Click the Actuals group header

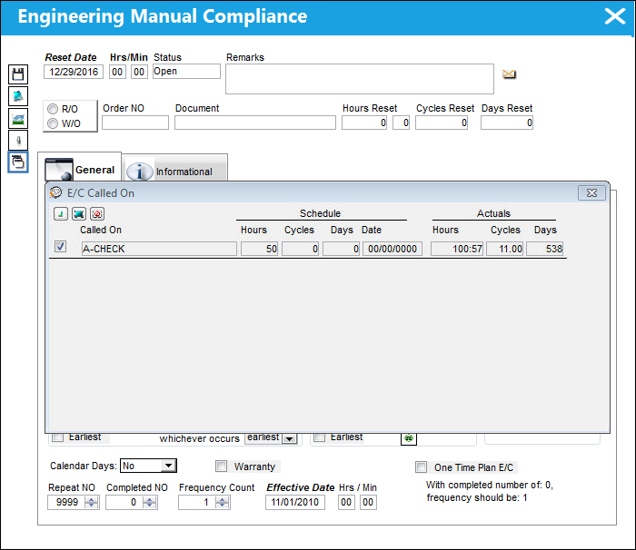[493, 213]
